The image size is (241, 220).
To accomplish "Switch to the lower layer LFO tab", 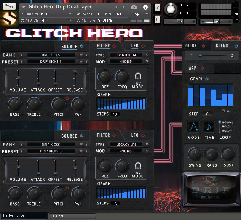I will (x=135, y=135).
